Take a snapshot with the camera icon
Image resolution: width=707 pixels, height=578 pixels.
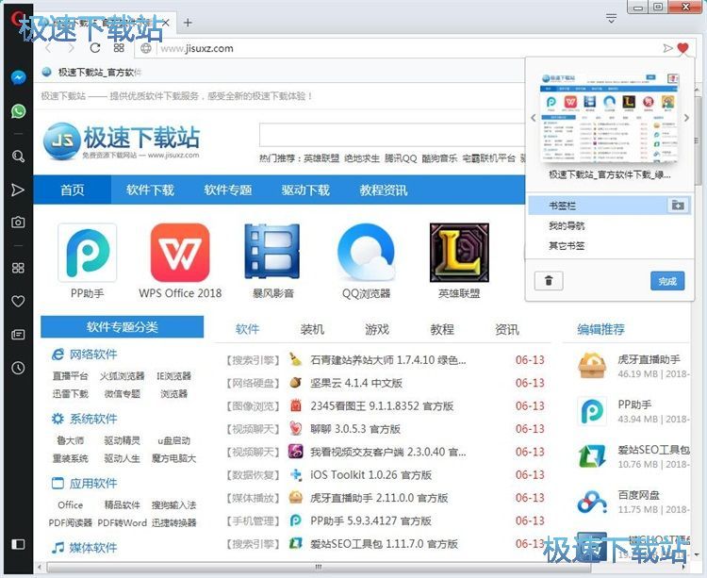click(18, 223)
